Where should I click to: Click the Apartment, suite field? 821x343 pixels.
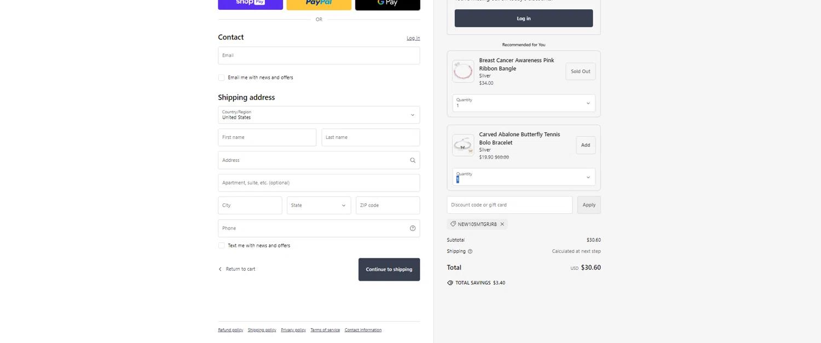tap(319, 183)
